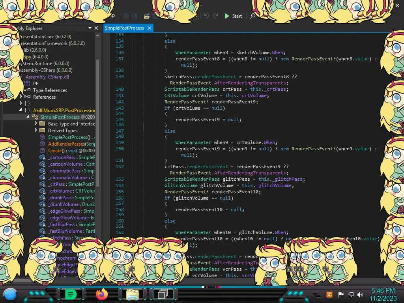
Task: Open the Windows Start orb
Action: [x=10, y=295]
